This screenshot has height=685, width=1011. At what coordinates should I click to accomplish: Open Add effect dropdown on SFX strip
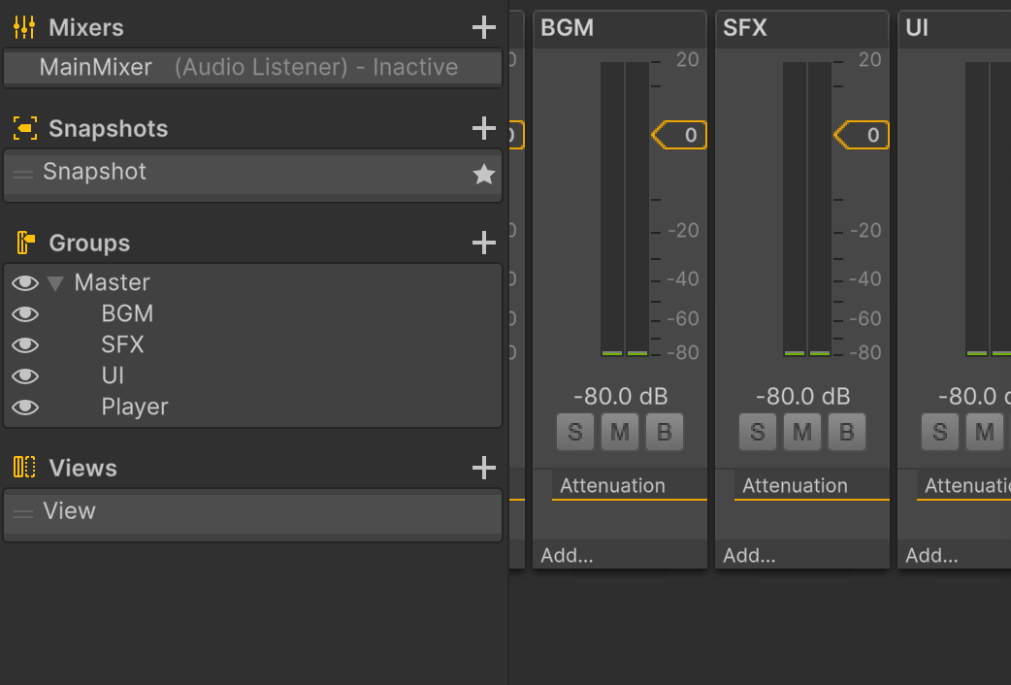750,556
